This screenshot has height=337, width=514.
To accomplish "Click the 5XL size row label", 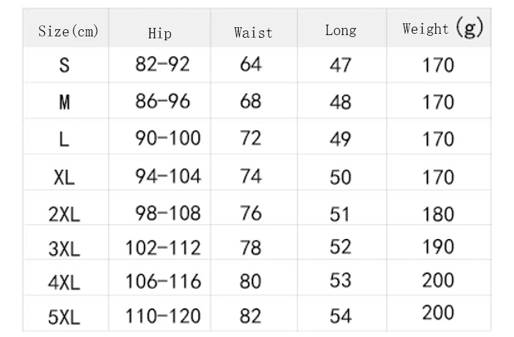I will [64, 317].
